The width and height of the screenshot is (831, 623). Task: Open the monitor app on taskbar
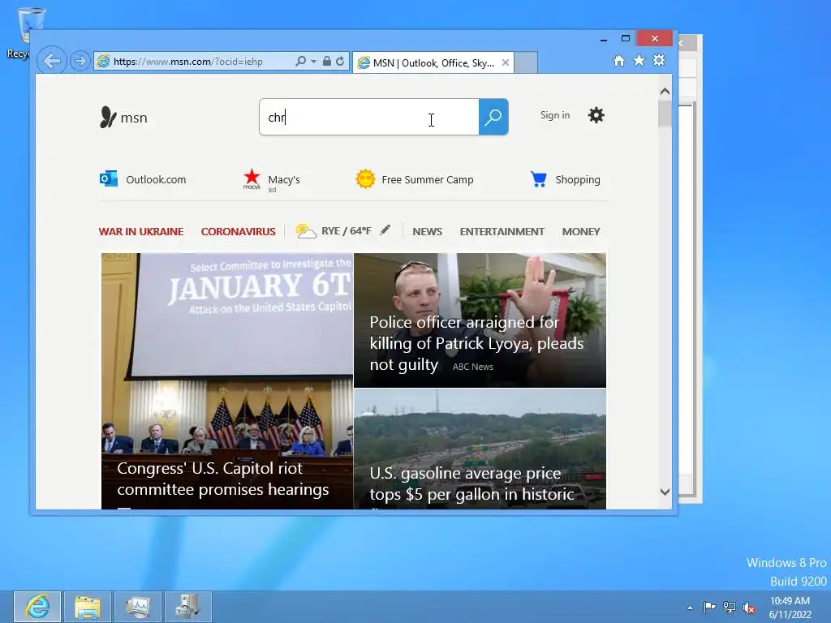pos(138,607)
